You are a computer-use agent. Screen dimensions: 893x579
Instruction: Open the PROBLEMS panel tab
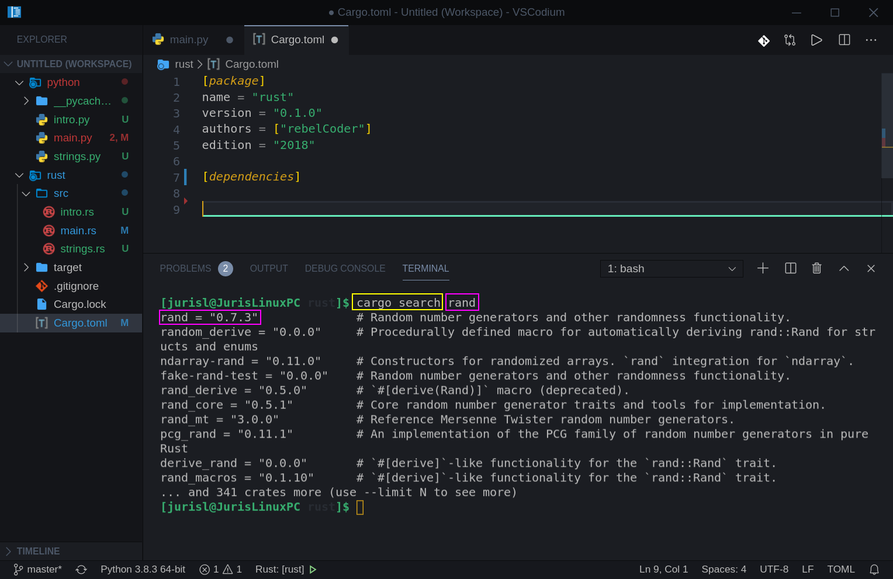coord(185,268)
